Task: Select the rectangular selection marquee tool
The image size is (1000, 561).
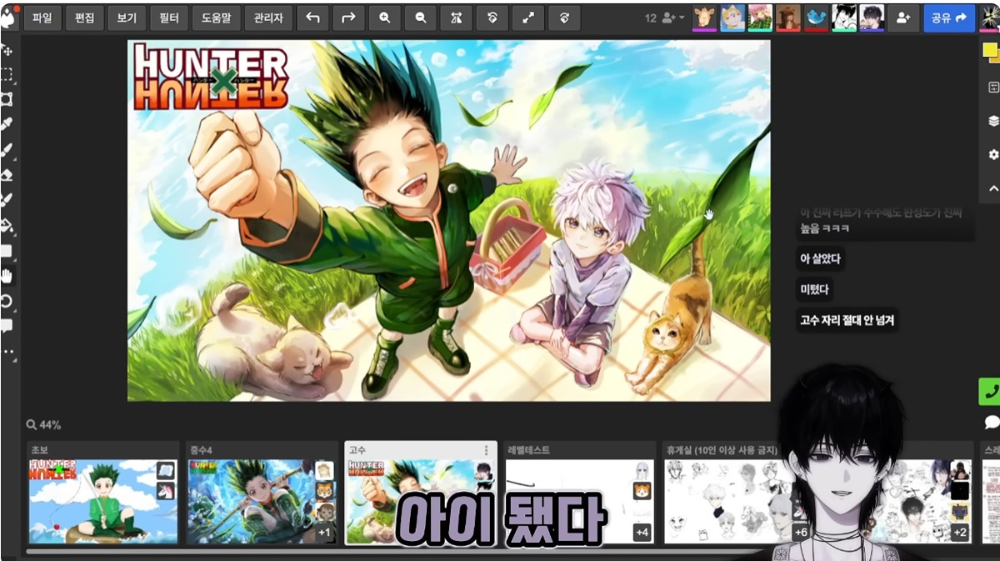Action: (7, 74)
